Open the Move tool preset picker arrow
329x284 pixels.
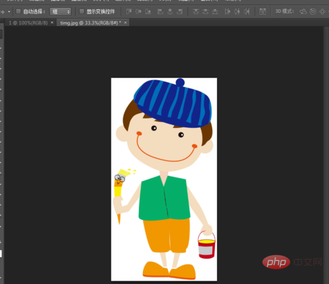click(x=9, y=11)
